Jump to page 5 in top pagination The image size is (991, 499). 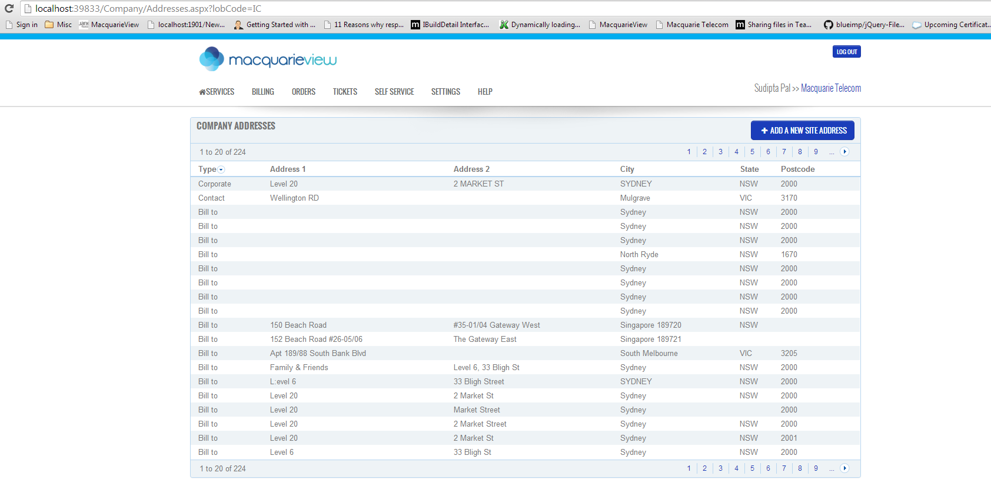point(752,152)
